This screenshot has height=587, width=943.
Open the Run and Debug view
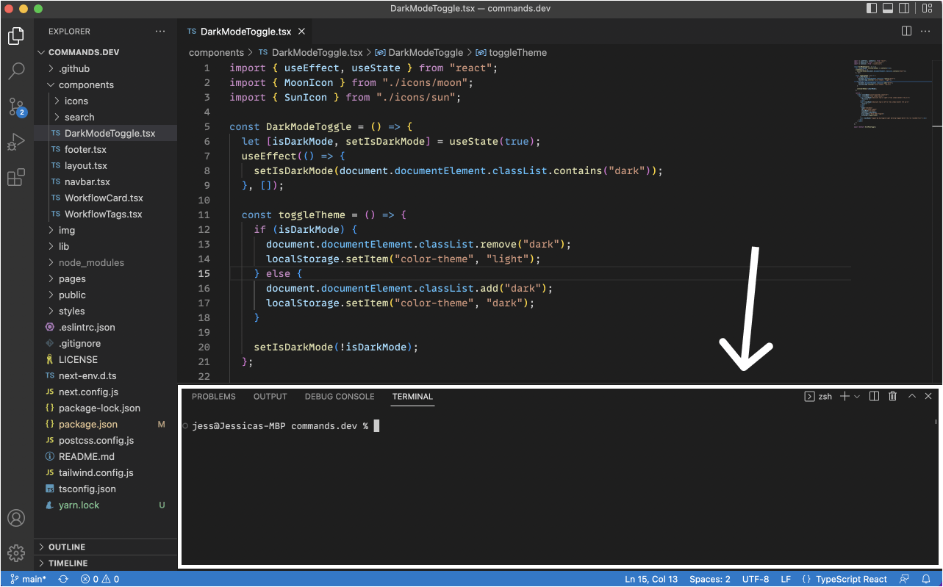(16, 143)
